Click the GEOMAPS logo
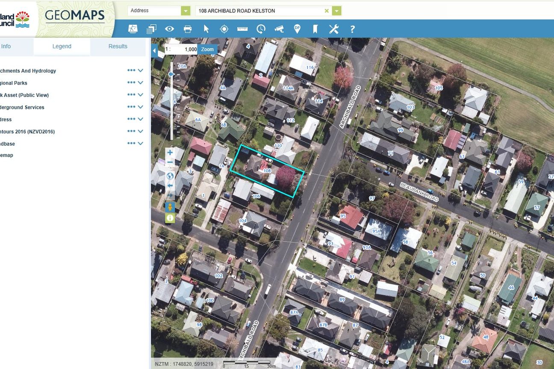The height and width of the screenshot is (369, 554). [75, 16]
